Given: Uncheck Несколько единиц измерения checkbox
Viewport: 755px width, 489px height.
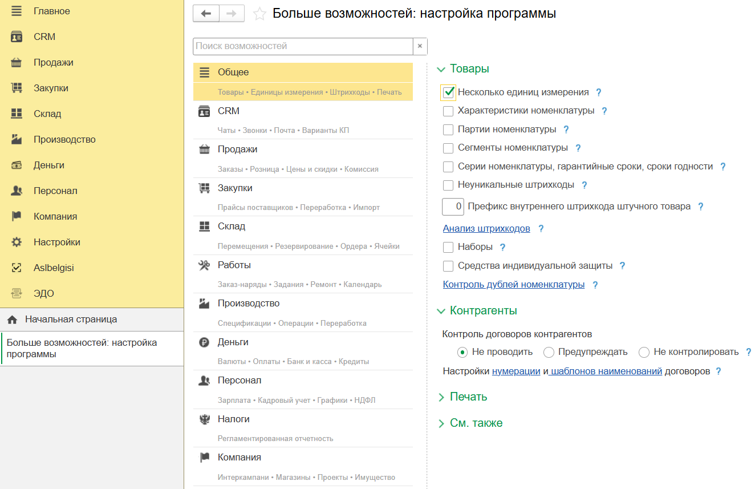Looking at the screenshot, I should (x=448, y=92).
